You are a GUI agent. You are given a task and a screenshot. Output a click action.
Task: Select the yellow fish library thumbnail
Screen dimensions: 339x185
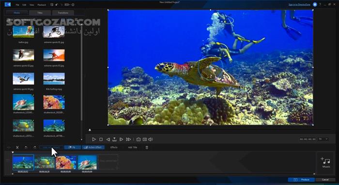(23, 126)
